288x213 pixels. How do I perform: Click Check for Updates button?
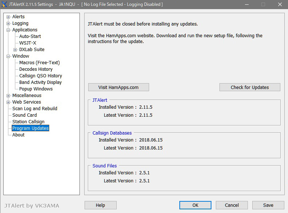[250, 87]
